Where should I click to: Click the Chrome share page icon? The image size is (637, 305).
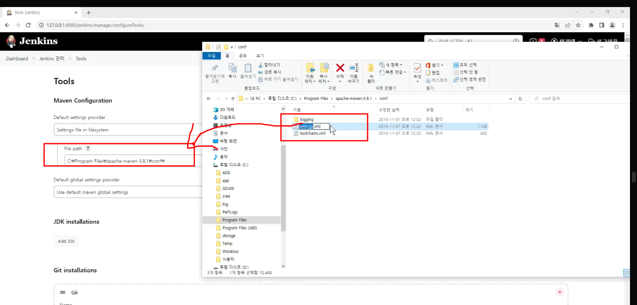[x=568, y=25]
